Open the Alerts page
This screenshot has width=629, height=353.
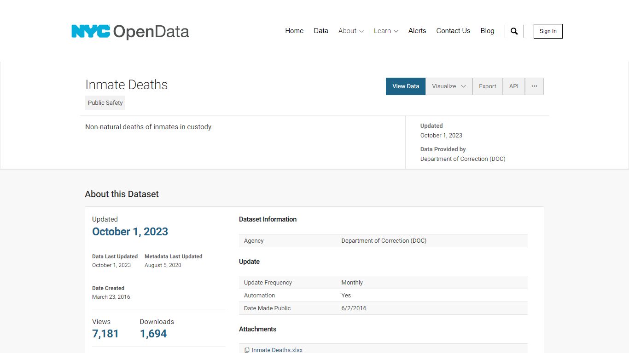coord(417,31)
